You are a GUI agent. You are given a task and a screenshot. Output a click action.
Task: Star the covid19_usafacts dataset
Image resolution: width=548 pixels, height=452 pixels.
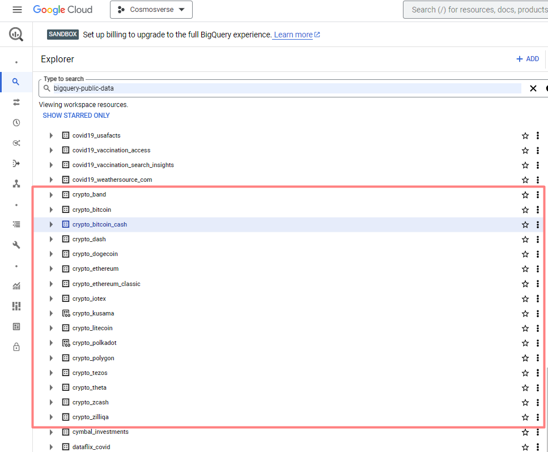pos(525,135)
